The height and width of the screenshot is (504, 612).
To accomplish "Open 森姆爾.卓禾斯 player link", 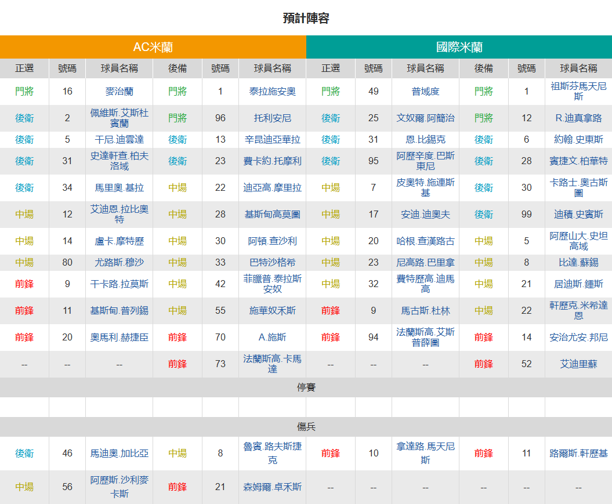I will point(273,487).
